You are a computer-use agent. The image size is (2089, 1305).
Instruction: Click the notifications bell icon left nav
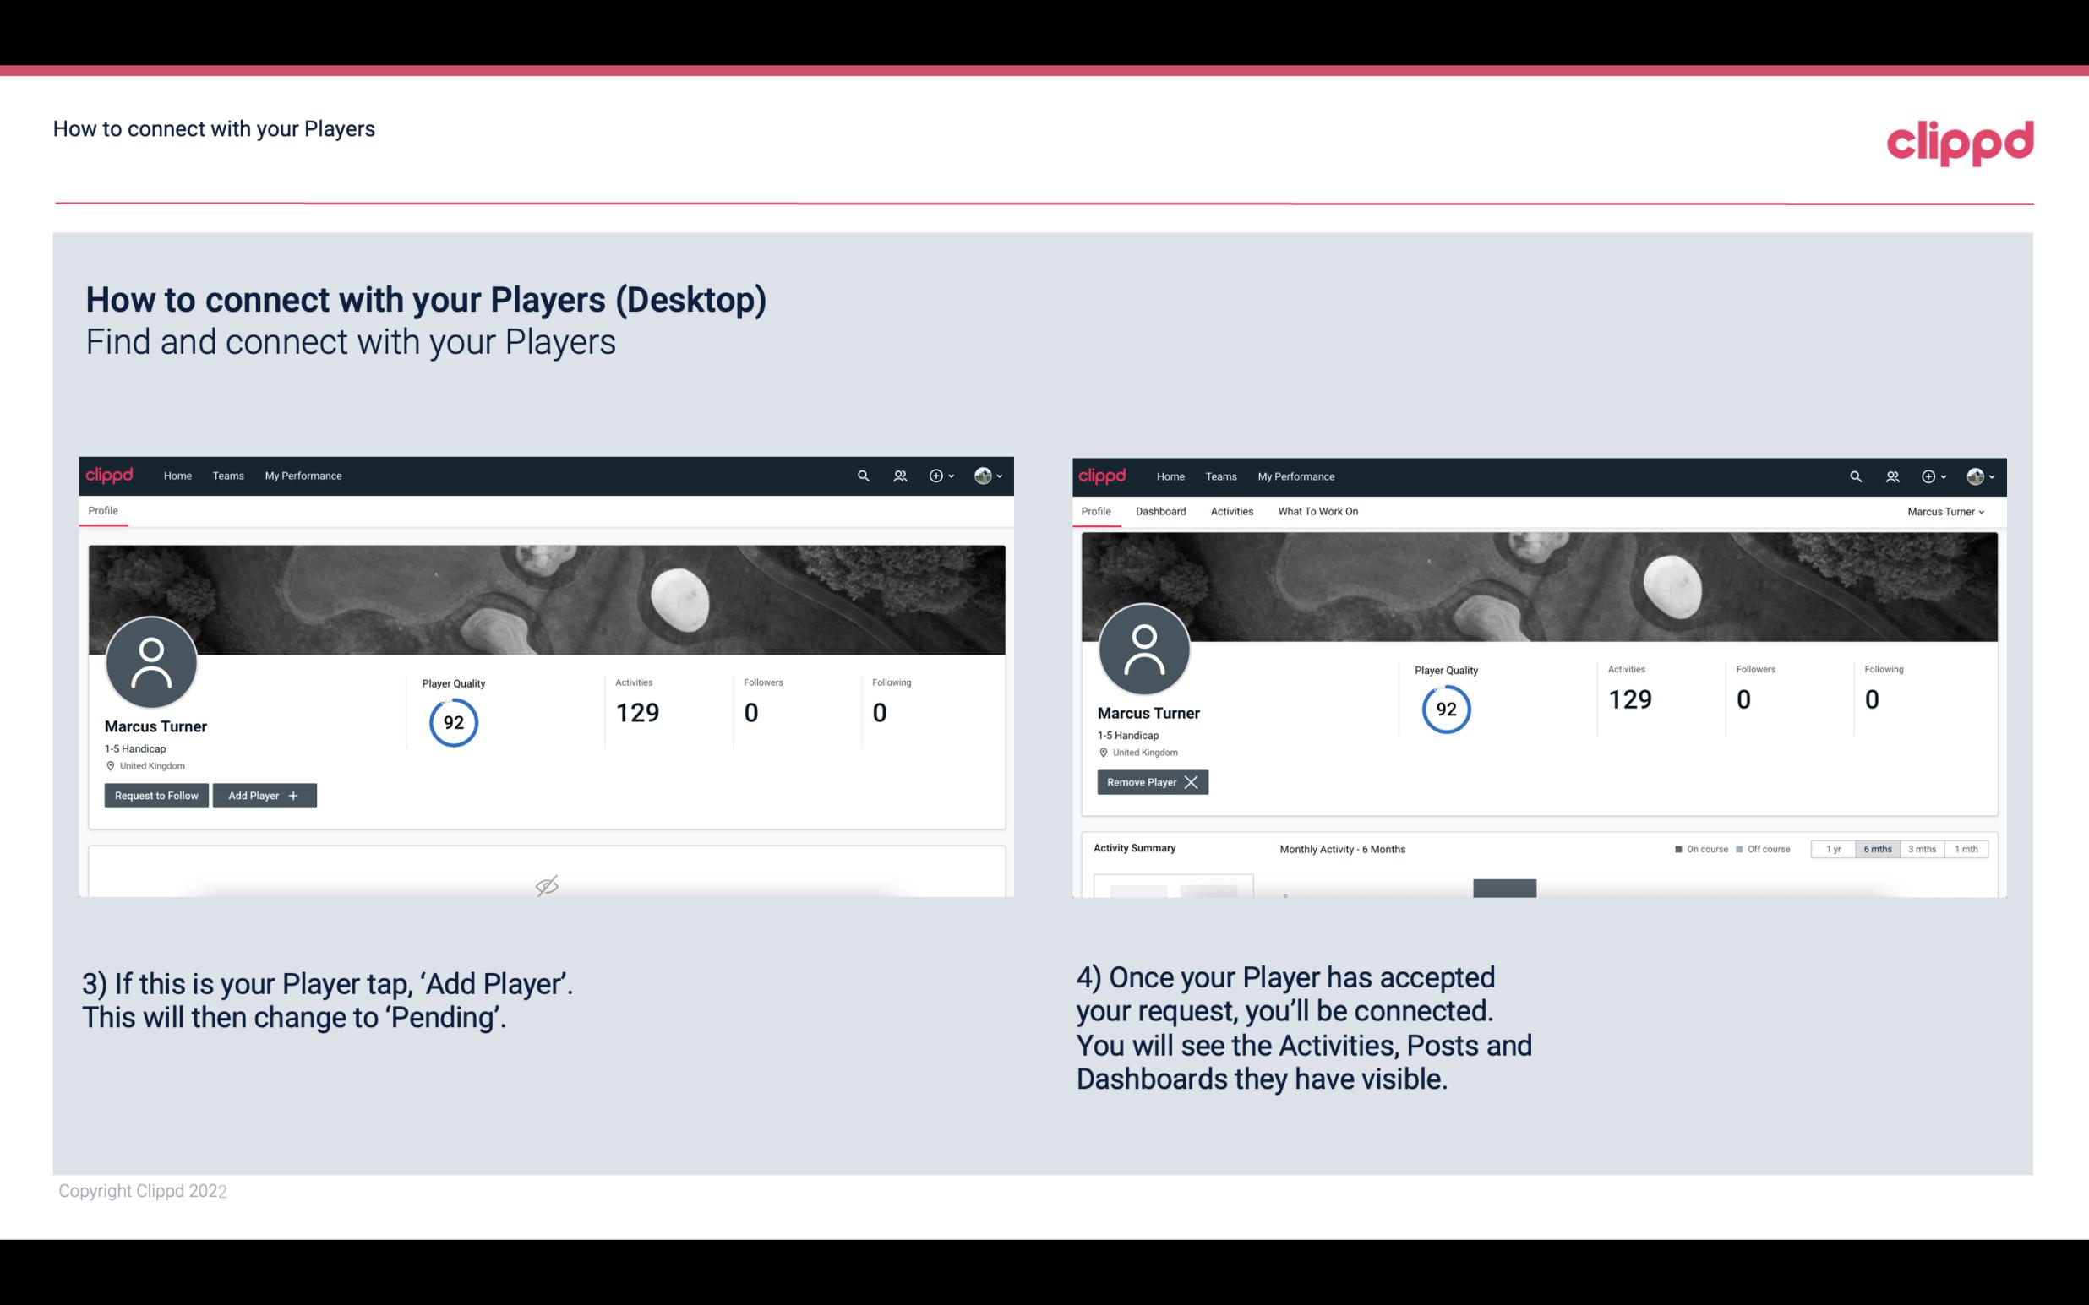899,476
